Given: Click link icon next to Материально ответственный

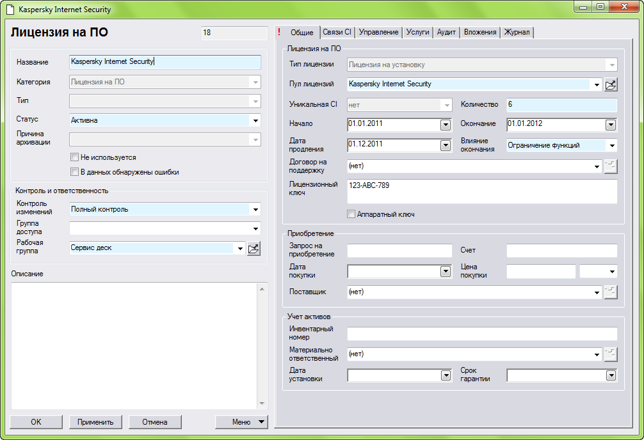Looking at the screenshot, I should coord(611,354).
